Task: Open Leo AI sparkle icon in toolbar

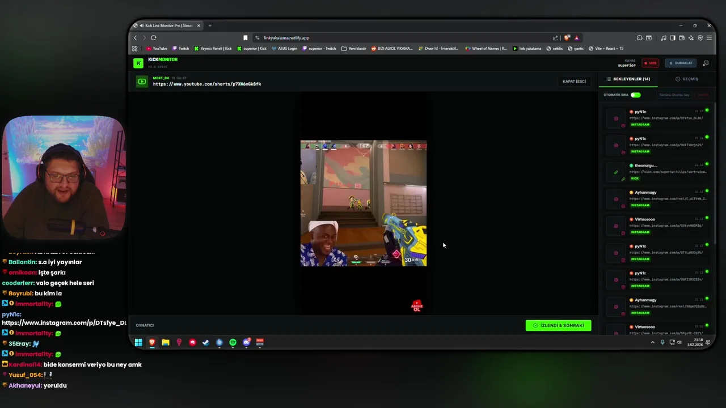Action: tap(691, 38)
